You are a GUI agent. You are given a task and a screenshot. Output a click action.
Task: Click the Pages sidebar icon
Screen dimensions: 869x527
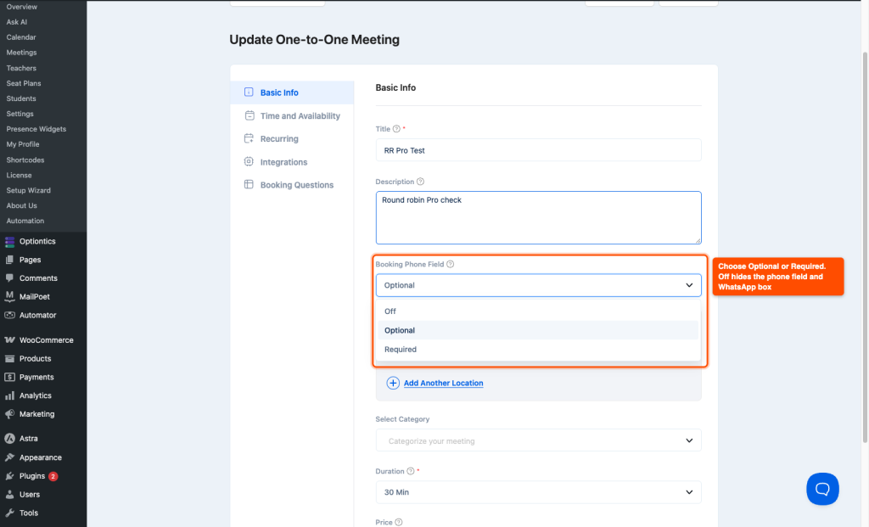click(9, 260)
